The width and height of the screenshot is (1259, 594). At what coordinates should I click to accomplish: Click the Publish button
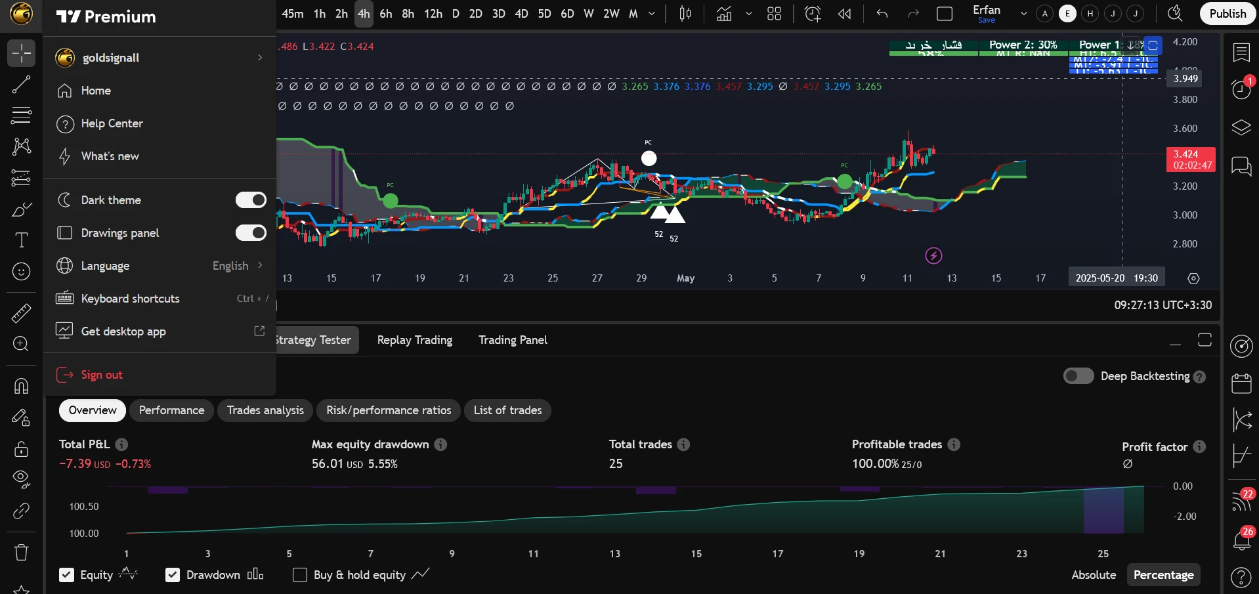tap(1227, 14)
